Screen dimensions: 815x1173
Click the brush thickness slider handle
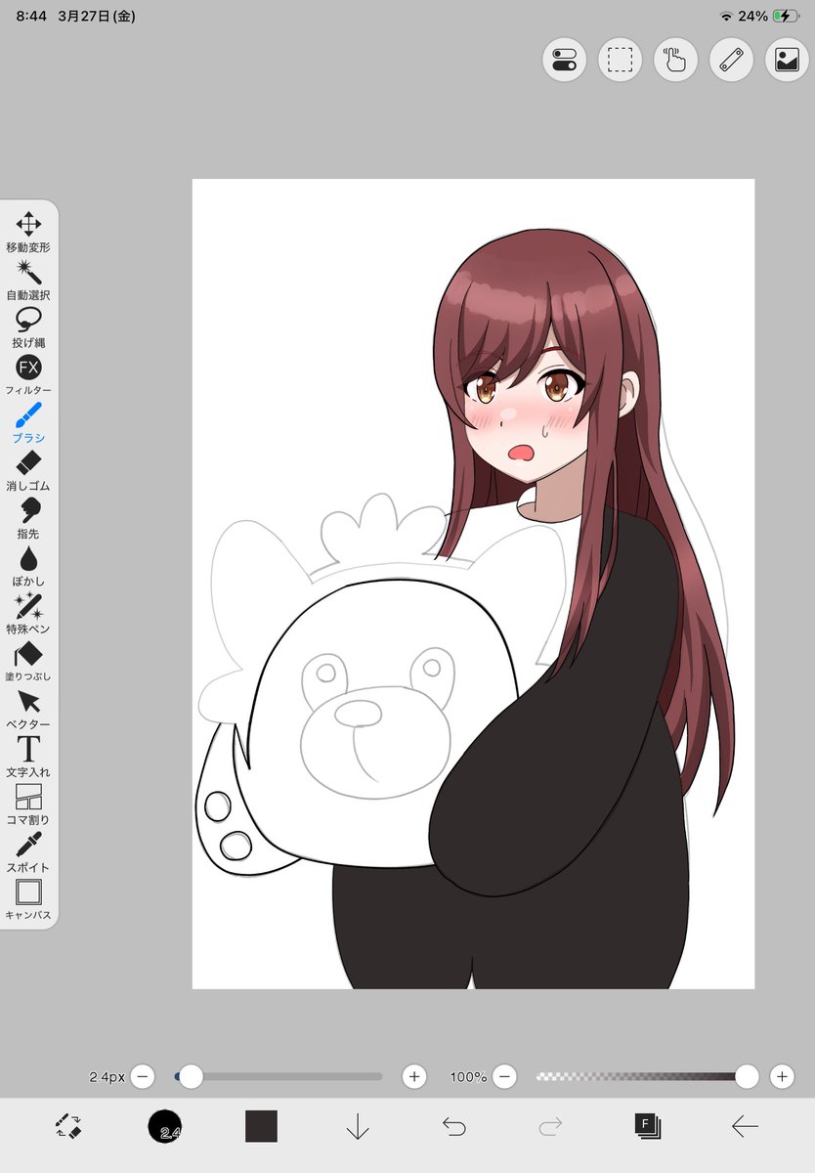[191, 1076]
